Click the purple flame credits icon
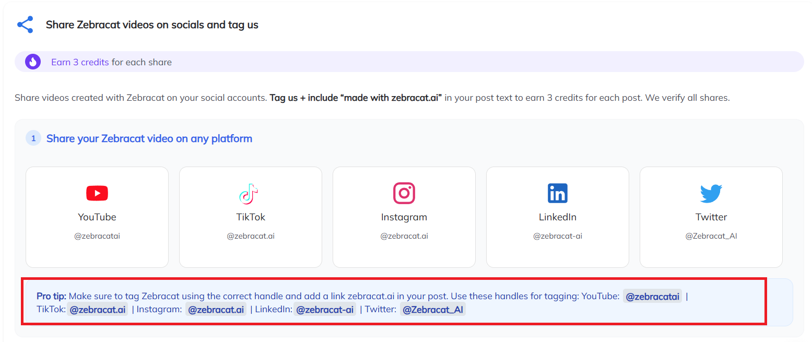 click(33, 62)
